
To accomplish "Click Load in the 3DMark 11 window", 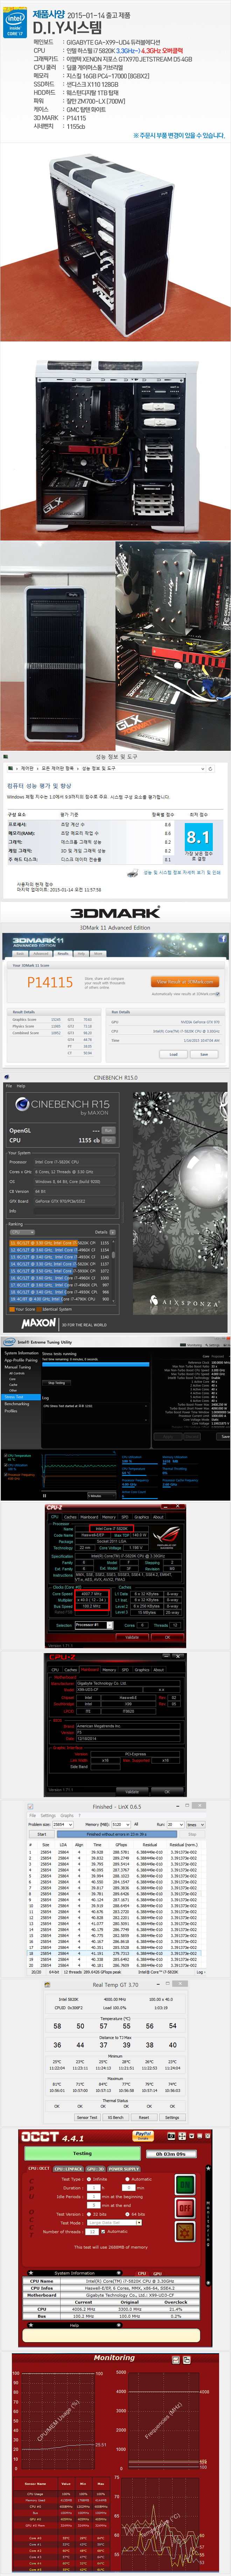I will click(x=173, y=1054).
